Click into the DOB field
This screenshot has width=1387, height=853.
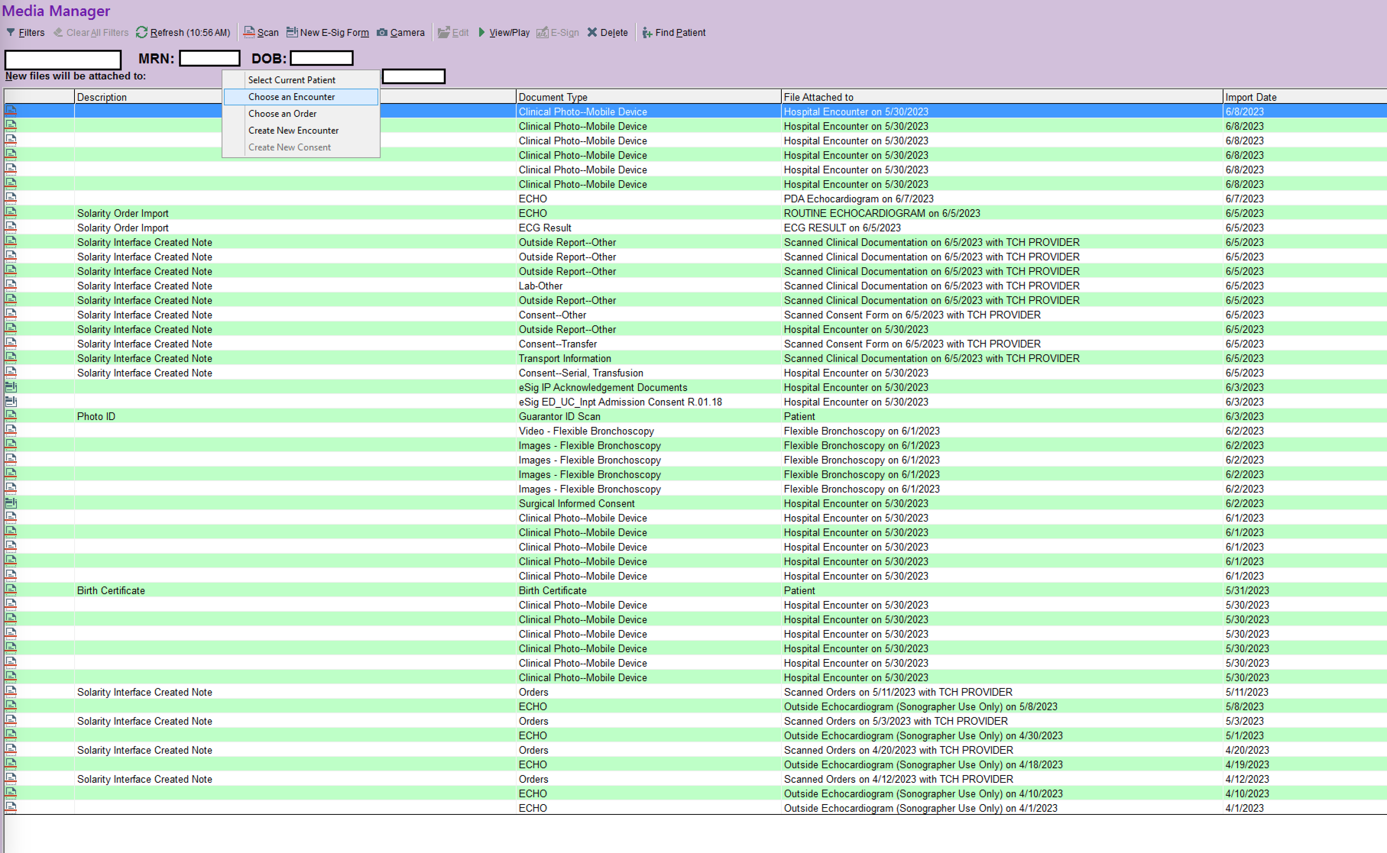pyautogui.click(x=322, y=58)
